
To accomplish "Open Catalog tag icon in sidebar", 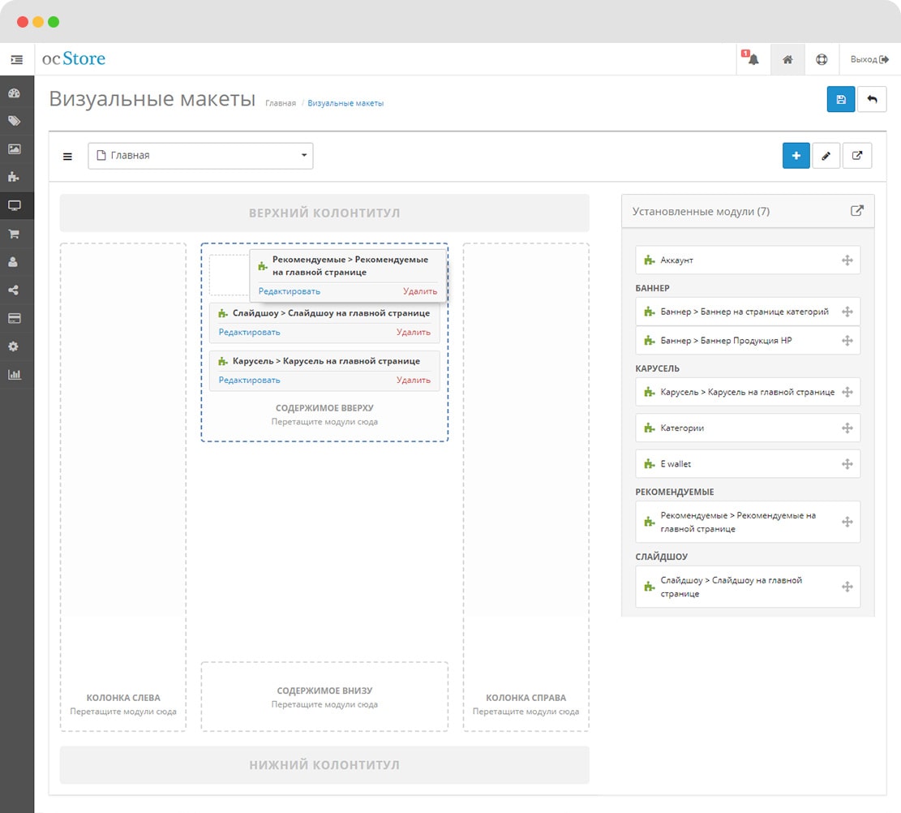I will pyautogui.click(x=15, y=121).
